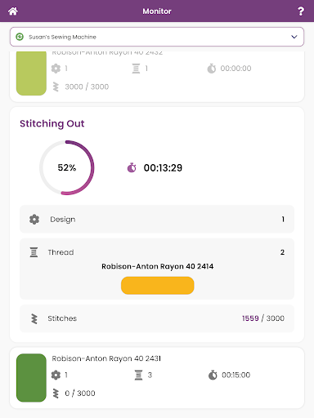Open the Robison-Anton Rayon 40 2431 card
This screenshot has height=418, width=314.
(x=157, y=378)
